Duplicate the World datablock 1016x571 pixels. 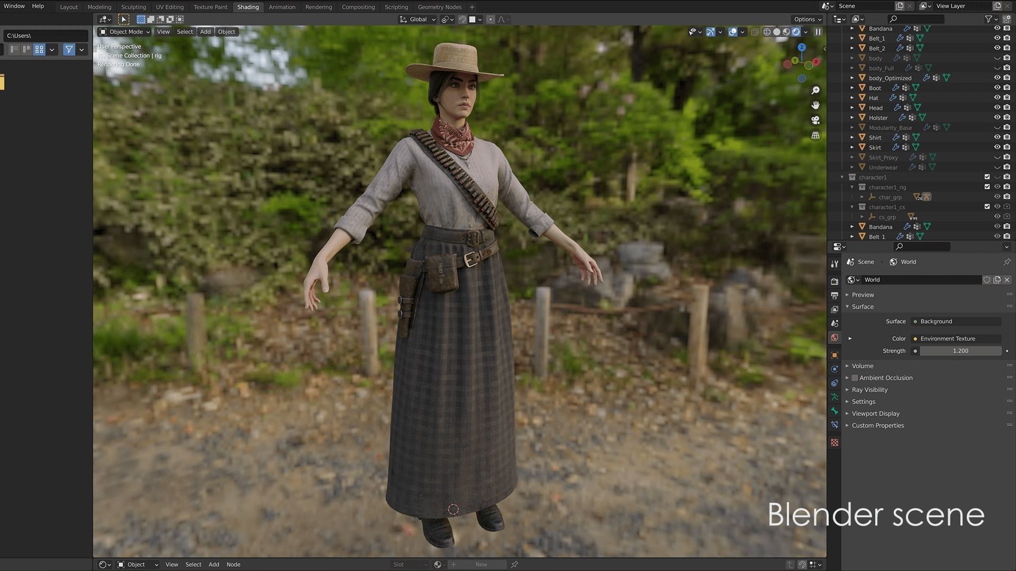(x=997, y=280)
